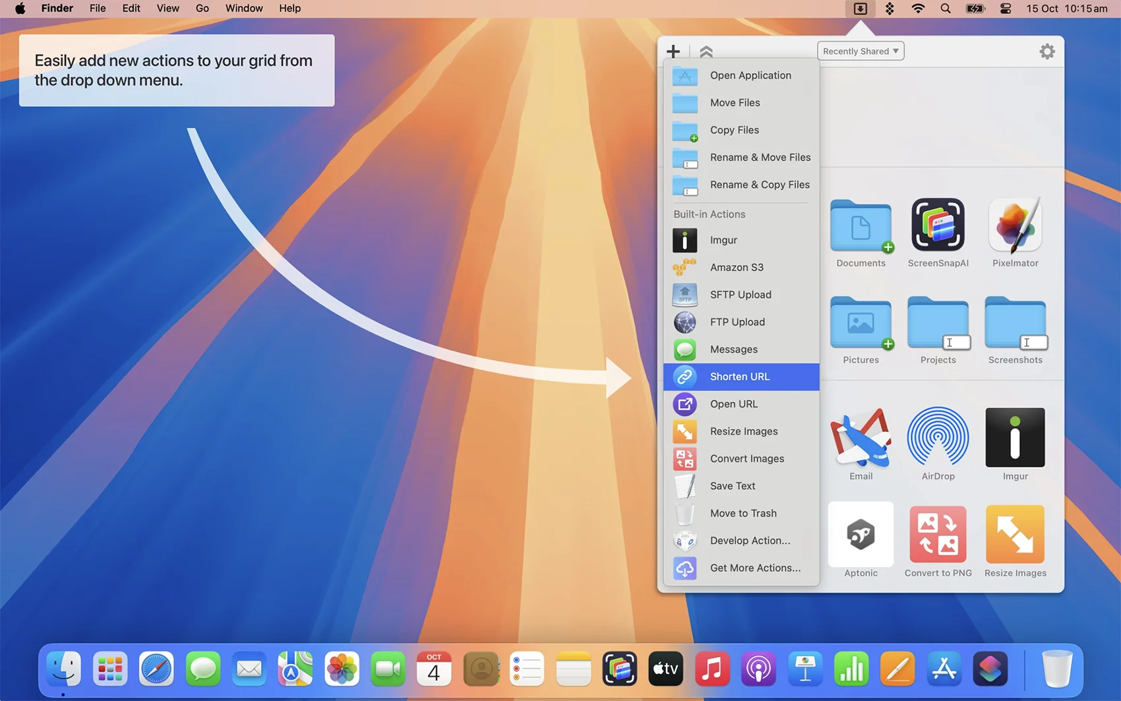Viewport: 1121px width, 701px height.
Task: Click the Pixelmator app icon
Action: [1015, 226]
